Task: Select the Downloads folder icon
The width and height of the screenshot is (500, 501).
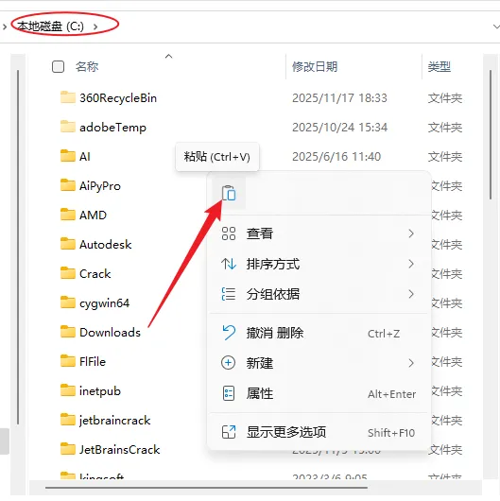Action: coord(68,332)
